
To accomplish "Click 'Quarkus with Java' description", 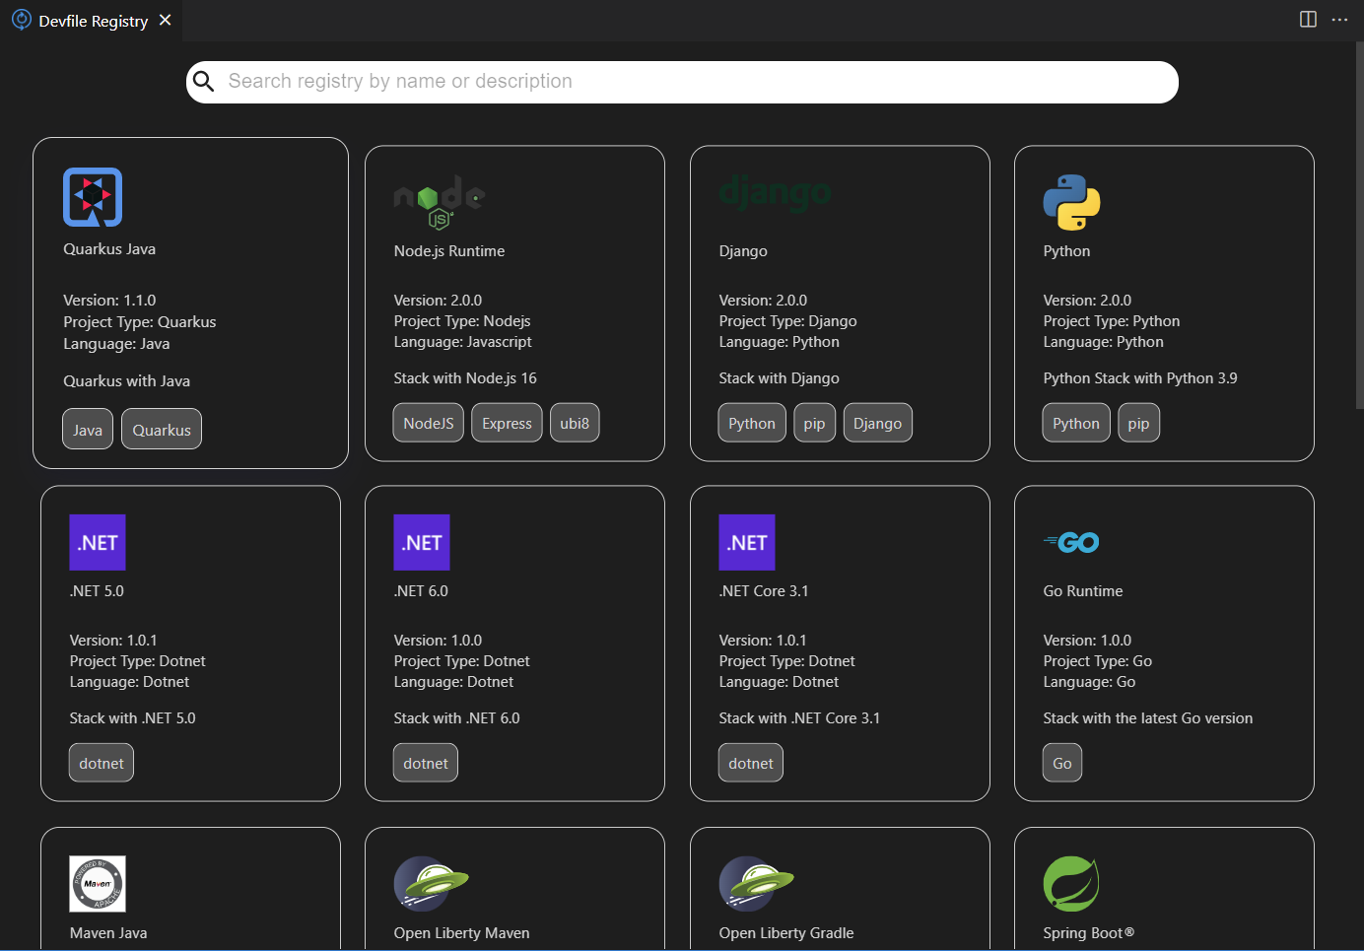I will coord(127,381).
